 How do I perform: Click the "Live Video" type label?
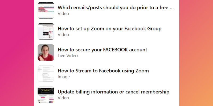(68, 56)
